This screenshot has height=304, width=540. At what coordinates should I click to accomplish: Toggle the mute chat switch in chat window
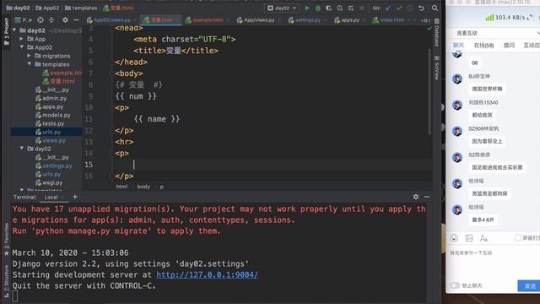[x=455, y=285]
